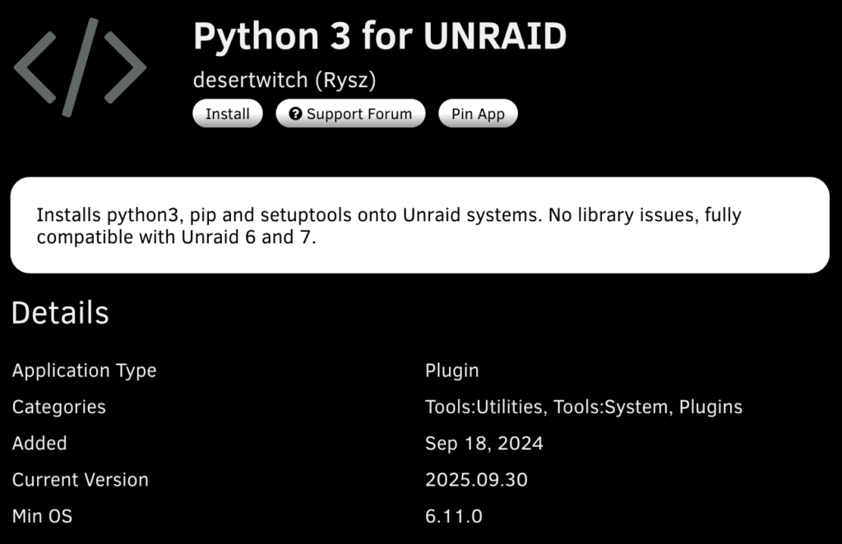Select the 6.11.0 minimum OS value

(453, 516)
